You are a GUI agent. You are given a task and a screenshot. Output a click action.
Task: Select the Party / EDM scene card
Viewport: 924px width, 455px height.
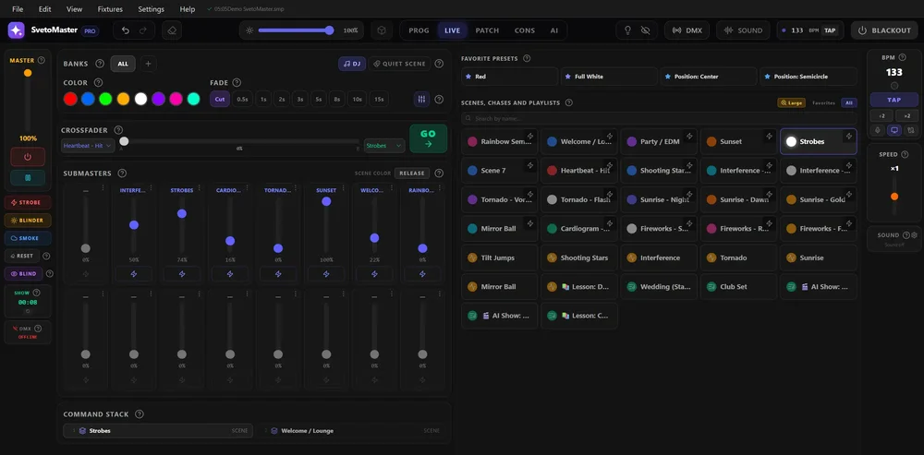(x=659, y=142)
